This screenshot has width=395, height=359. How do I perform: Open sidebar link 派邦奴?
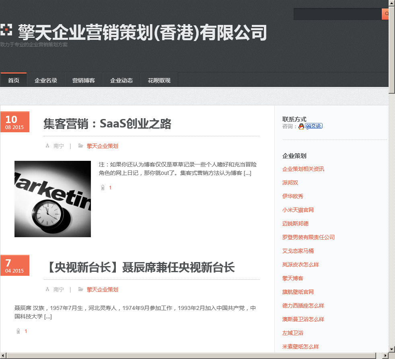[290, 182]
